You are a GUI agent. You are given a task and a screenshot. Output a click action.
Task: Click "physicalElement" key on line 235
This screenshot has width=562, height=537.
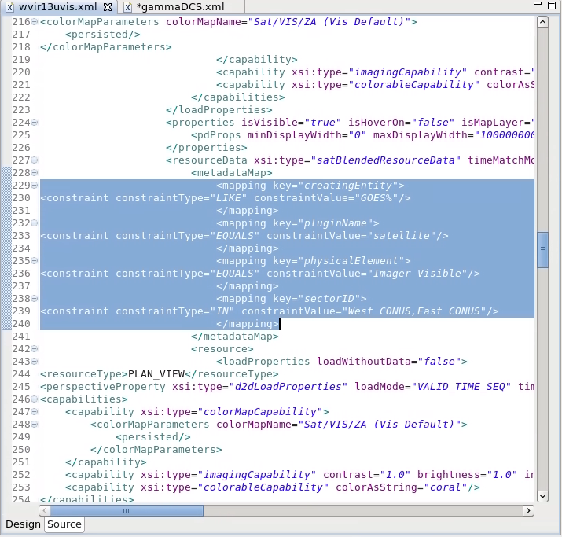pyautogui.click(x=351, y=260)
